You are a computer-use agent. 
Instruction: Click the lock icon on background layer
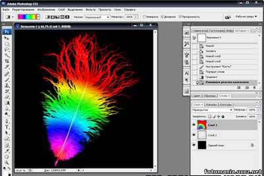click(253, 144)
